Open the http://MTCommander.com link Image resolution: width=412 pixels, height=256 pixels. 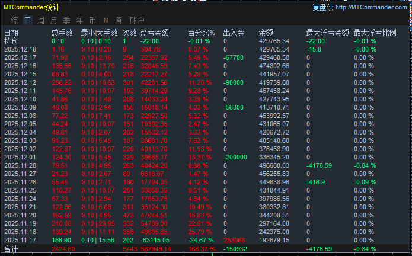(371, 7)
